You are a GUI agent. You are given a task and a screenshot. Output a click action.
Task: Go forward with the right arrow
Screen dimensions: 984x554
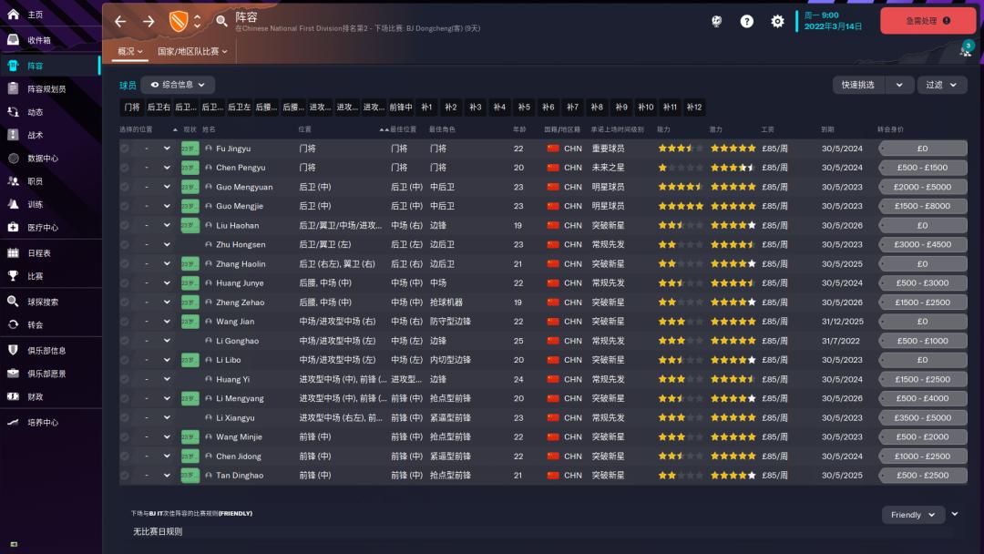149,21
